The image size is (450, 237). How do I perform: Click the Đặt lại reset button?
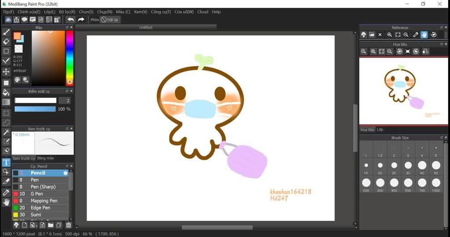tap(110, 20)
